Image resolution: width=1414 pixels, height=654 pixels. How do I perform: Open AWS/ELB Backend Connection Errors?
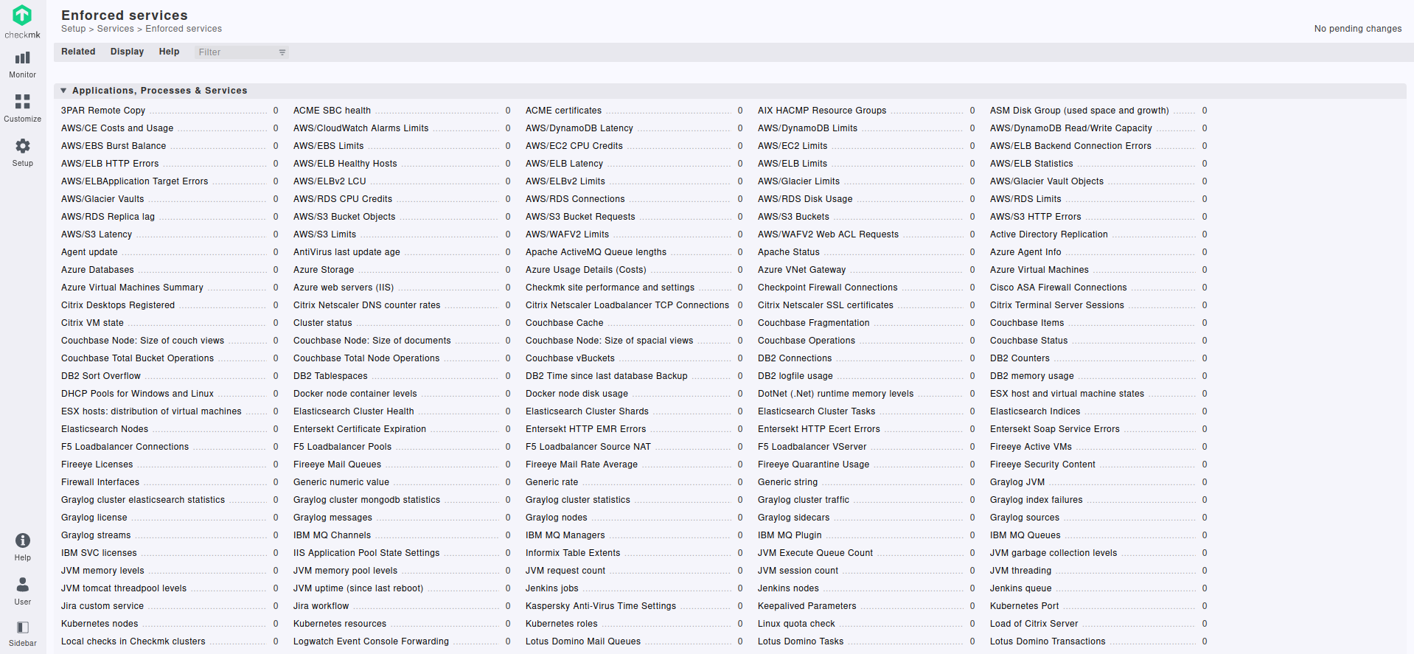[x=1070, y=146]
